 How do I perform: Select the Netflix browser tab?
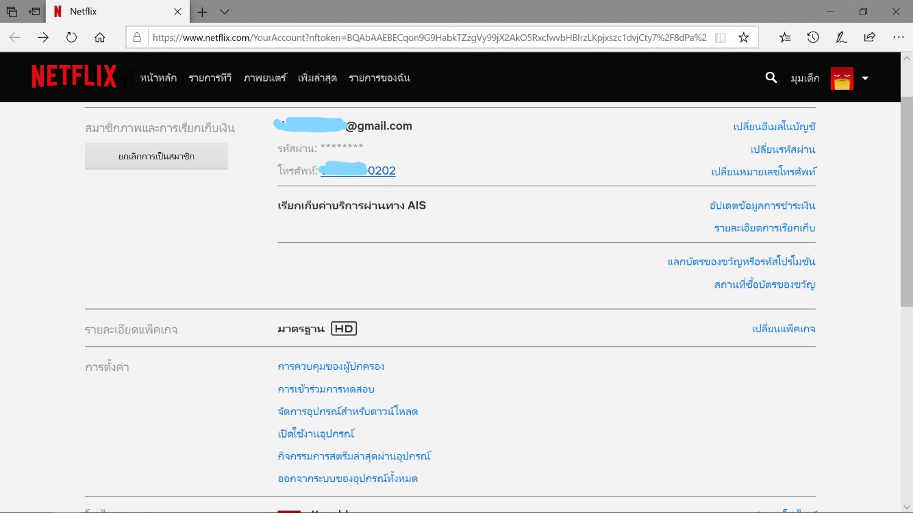117,12
